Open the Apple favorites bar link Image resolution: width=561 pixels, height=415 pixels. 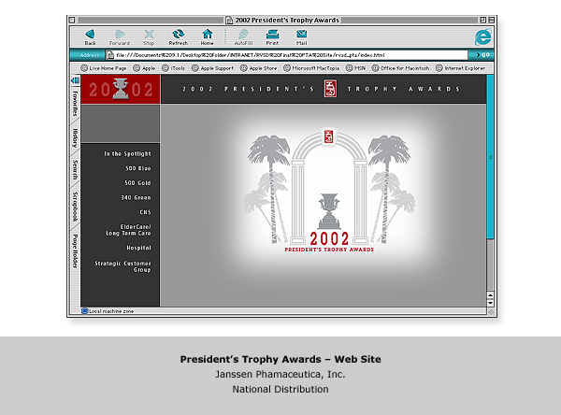tap(144, 68)
